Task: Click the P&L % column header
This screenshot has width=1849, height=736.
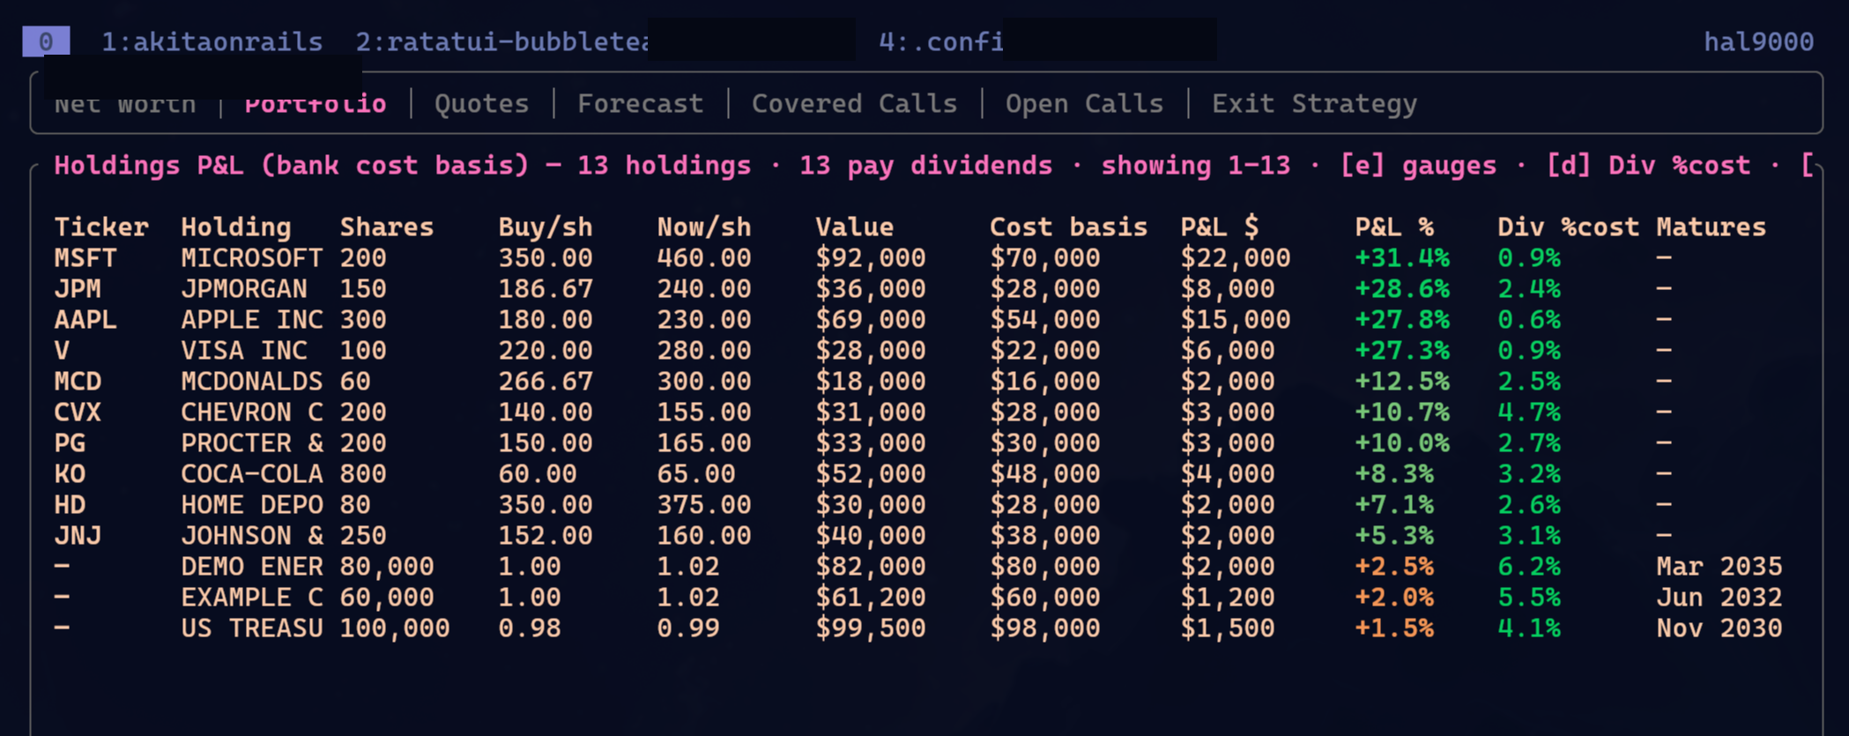Action: pos(1394,227)
